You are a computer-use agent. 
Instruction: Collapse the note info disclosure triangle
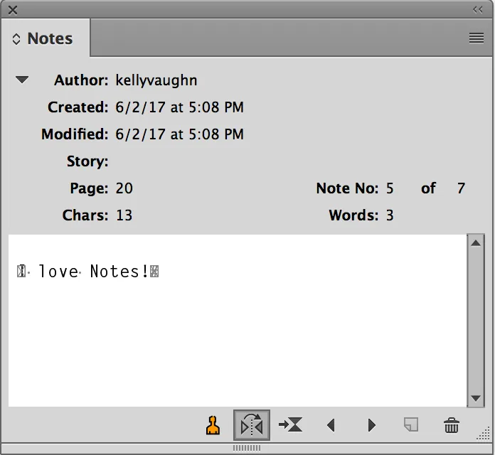tap(22, 80)
